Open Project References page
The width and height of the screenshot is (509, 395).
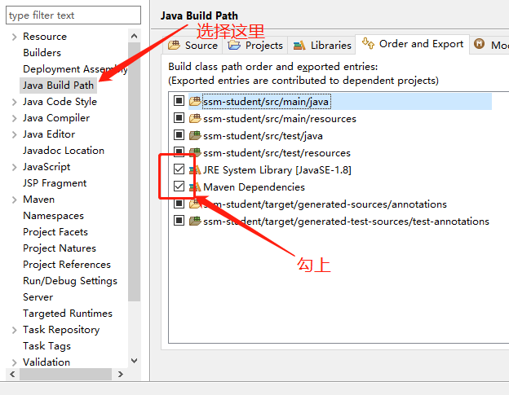click(67, 265)
